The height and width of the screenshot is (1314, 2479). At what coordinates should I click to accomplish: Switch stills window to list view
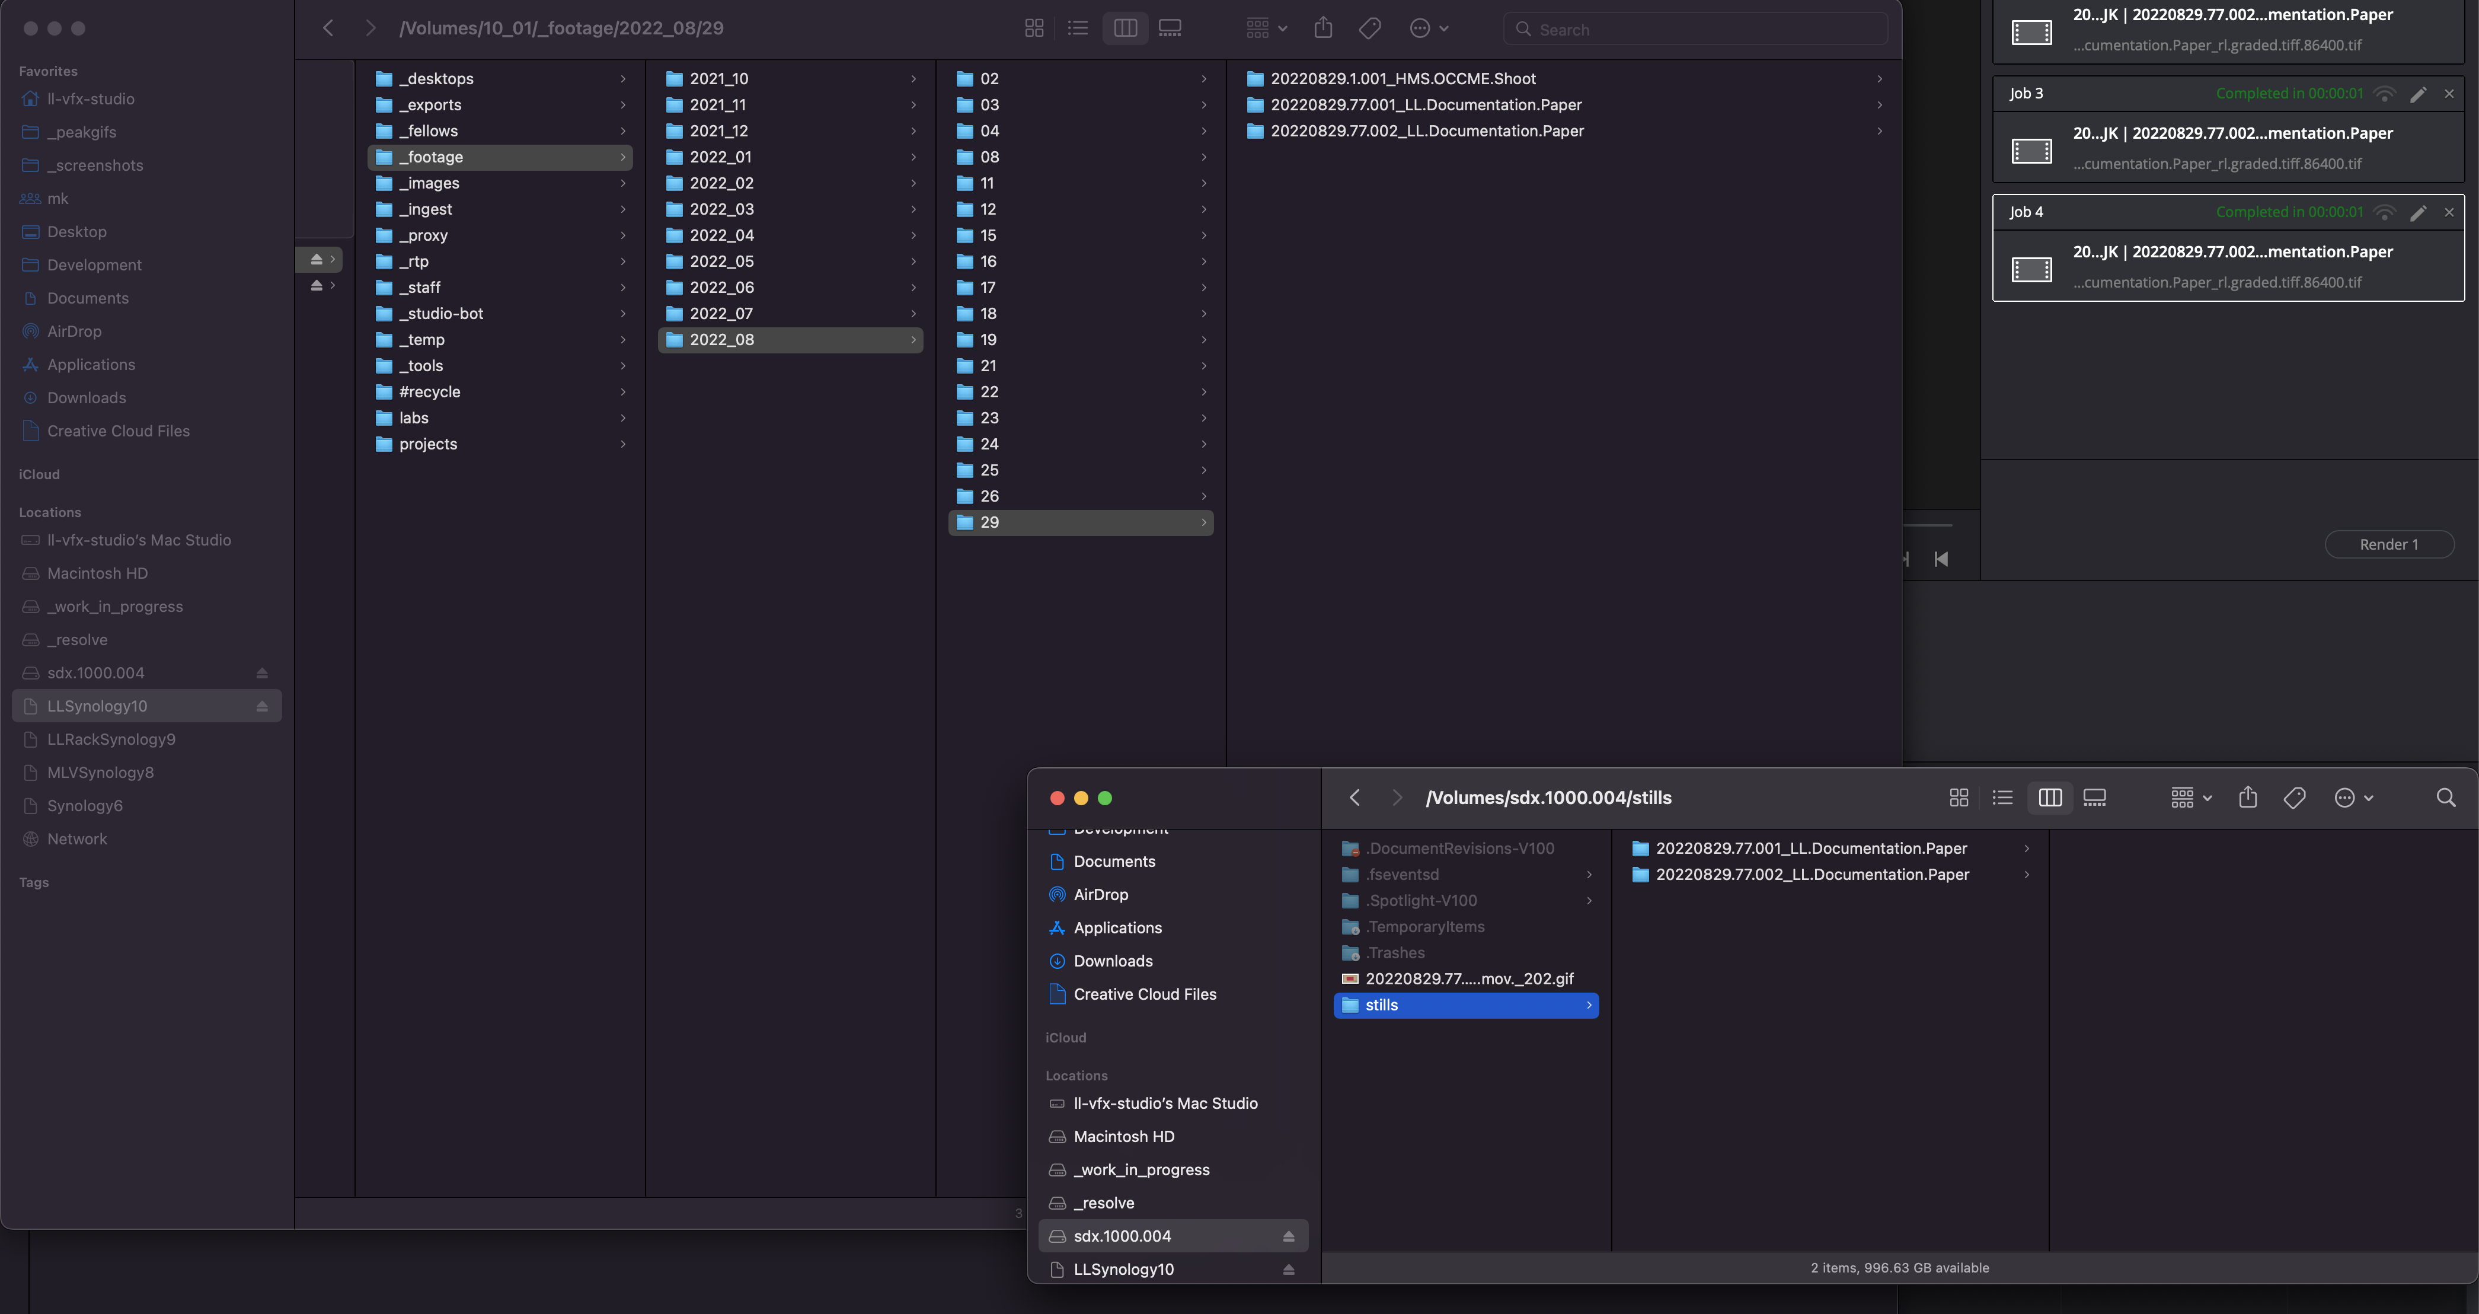(x=2002, y=797)
